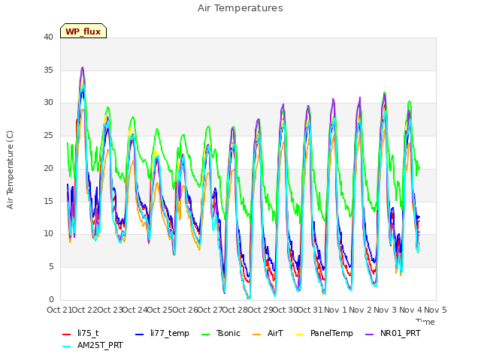Click the Oct 31 x-axis tick label
The image size is (481, 360).
pos(310,310)
